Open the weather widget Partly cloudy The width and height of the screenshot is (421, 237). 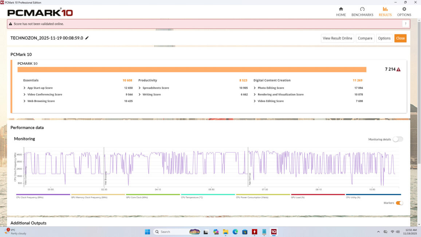click(16, 232)
